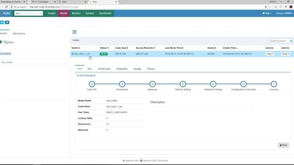The image size is (294, 165).
Task: Switch to the Storage tab
Action: click(137, 69)
